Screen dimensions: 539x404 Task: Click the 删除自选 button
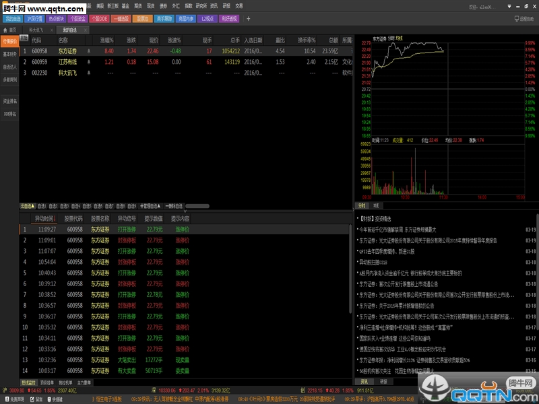click(x=174, y=206)
